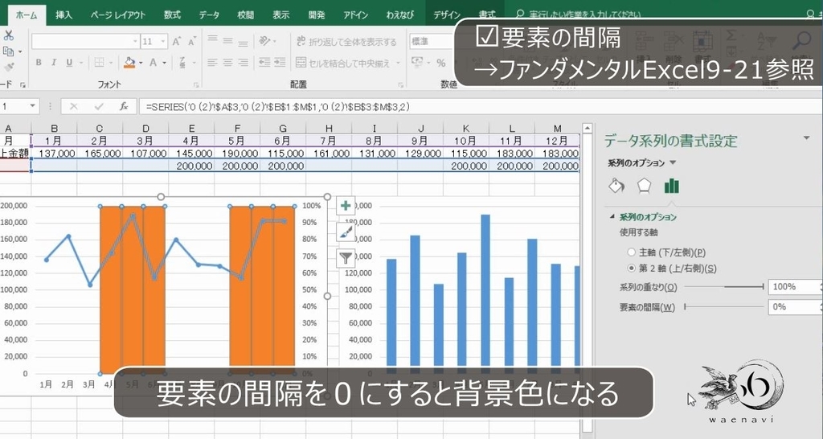This screenshot has height=439, width=823.
Task: Increase font size with large A icon
Action: tap(176, 42)
